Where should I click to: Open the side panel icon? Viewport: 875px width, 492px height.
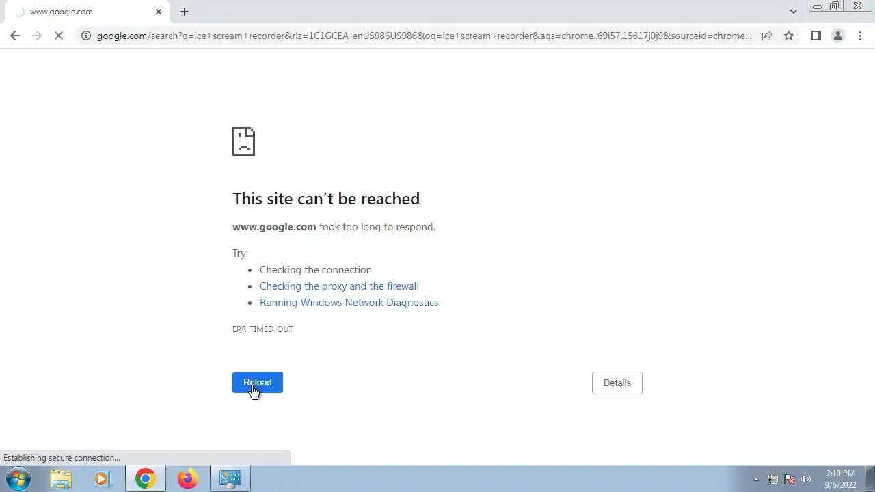816,36
